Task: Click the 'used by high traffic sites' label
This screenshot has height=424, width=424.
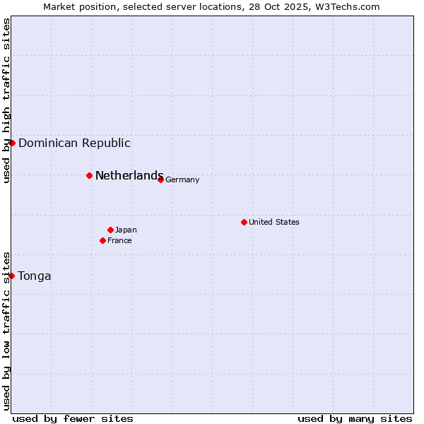Action: click(6, 100)
